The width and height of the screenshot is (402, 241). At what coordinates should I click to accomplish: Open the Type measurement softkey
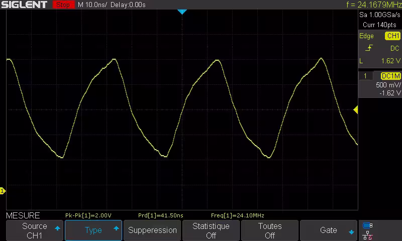tap(93, 230)
